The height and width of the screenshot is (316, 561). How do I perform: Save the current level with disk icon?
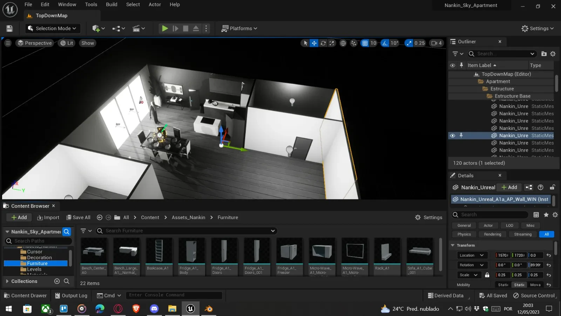(9, 28)
